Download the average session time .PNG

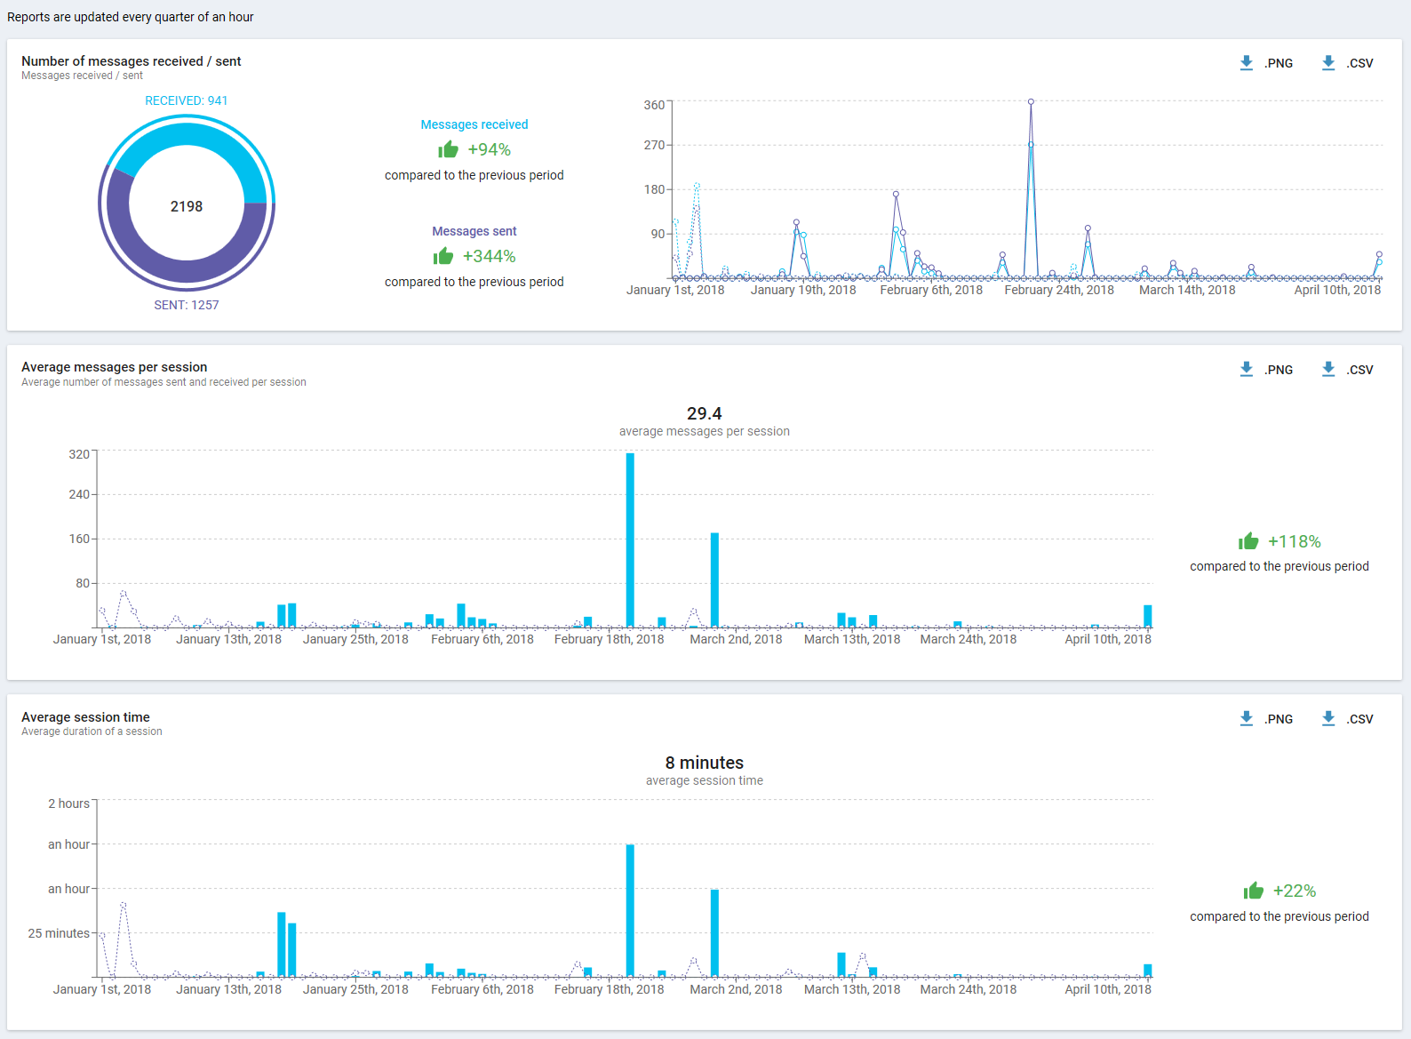pos(1279,719)
